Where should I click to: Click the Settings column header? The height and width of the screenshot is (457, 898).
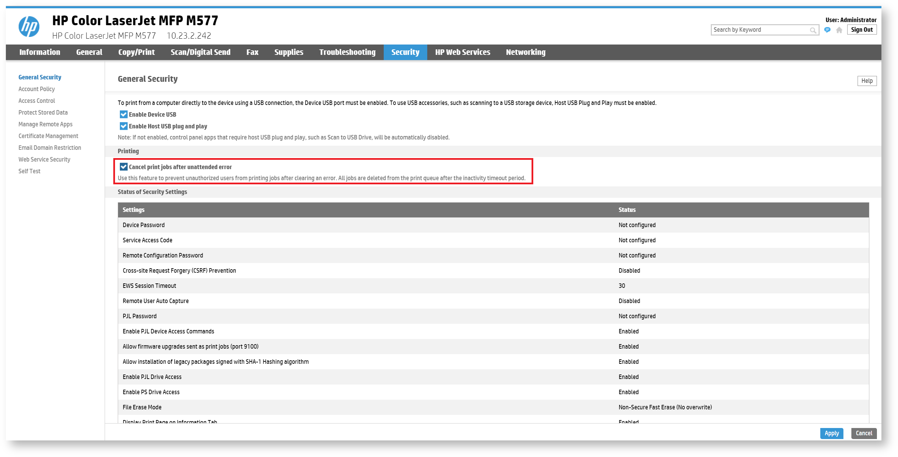(x=133, y=210)
